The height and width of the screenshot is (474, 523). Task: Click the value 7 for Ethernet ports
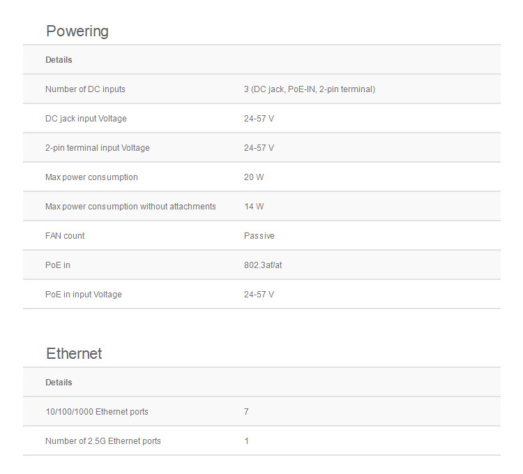(246, 412)
